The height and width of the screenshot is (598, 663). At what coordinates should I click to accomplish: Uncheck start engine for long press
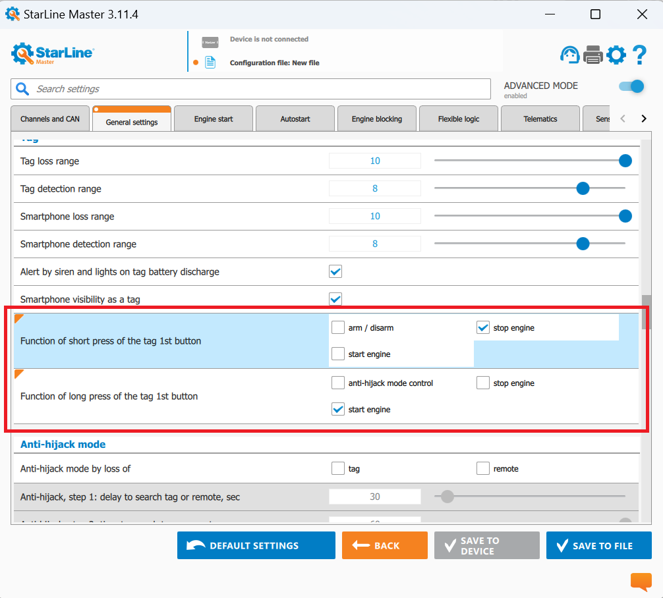338,409
